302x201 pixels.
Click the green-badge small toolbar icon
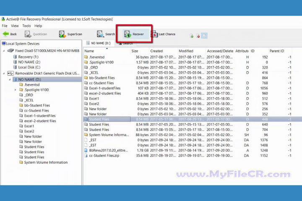[191, 36]
